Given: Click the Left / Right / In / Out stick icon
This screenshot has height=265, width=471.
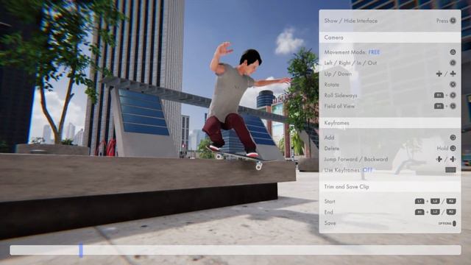Looking at the screenshot, I should pos(453,63).
